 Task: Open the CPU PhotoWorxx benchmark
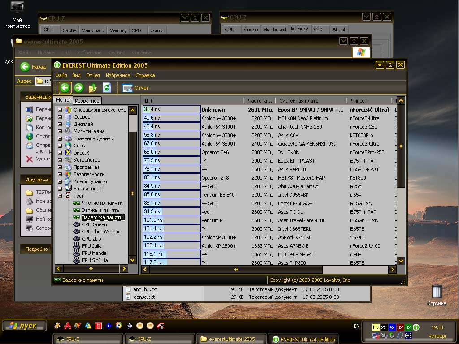coord(101,232)
